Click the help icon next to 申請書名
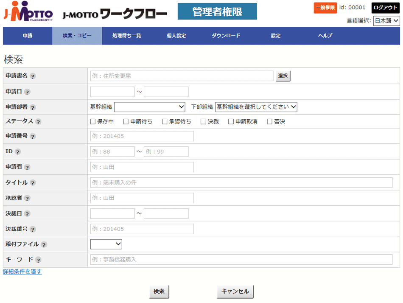The width and height of the screenshot is (403, 303). click(33, 76)
